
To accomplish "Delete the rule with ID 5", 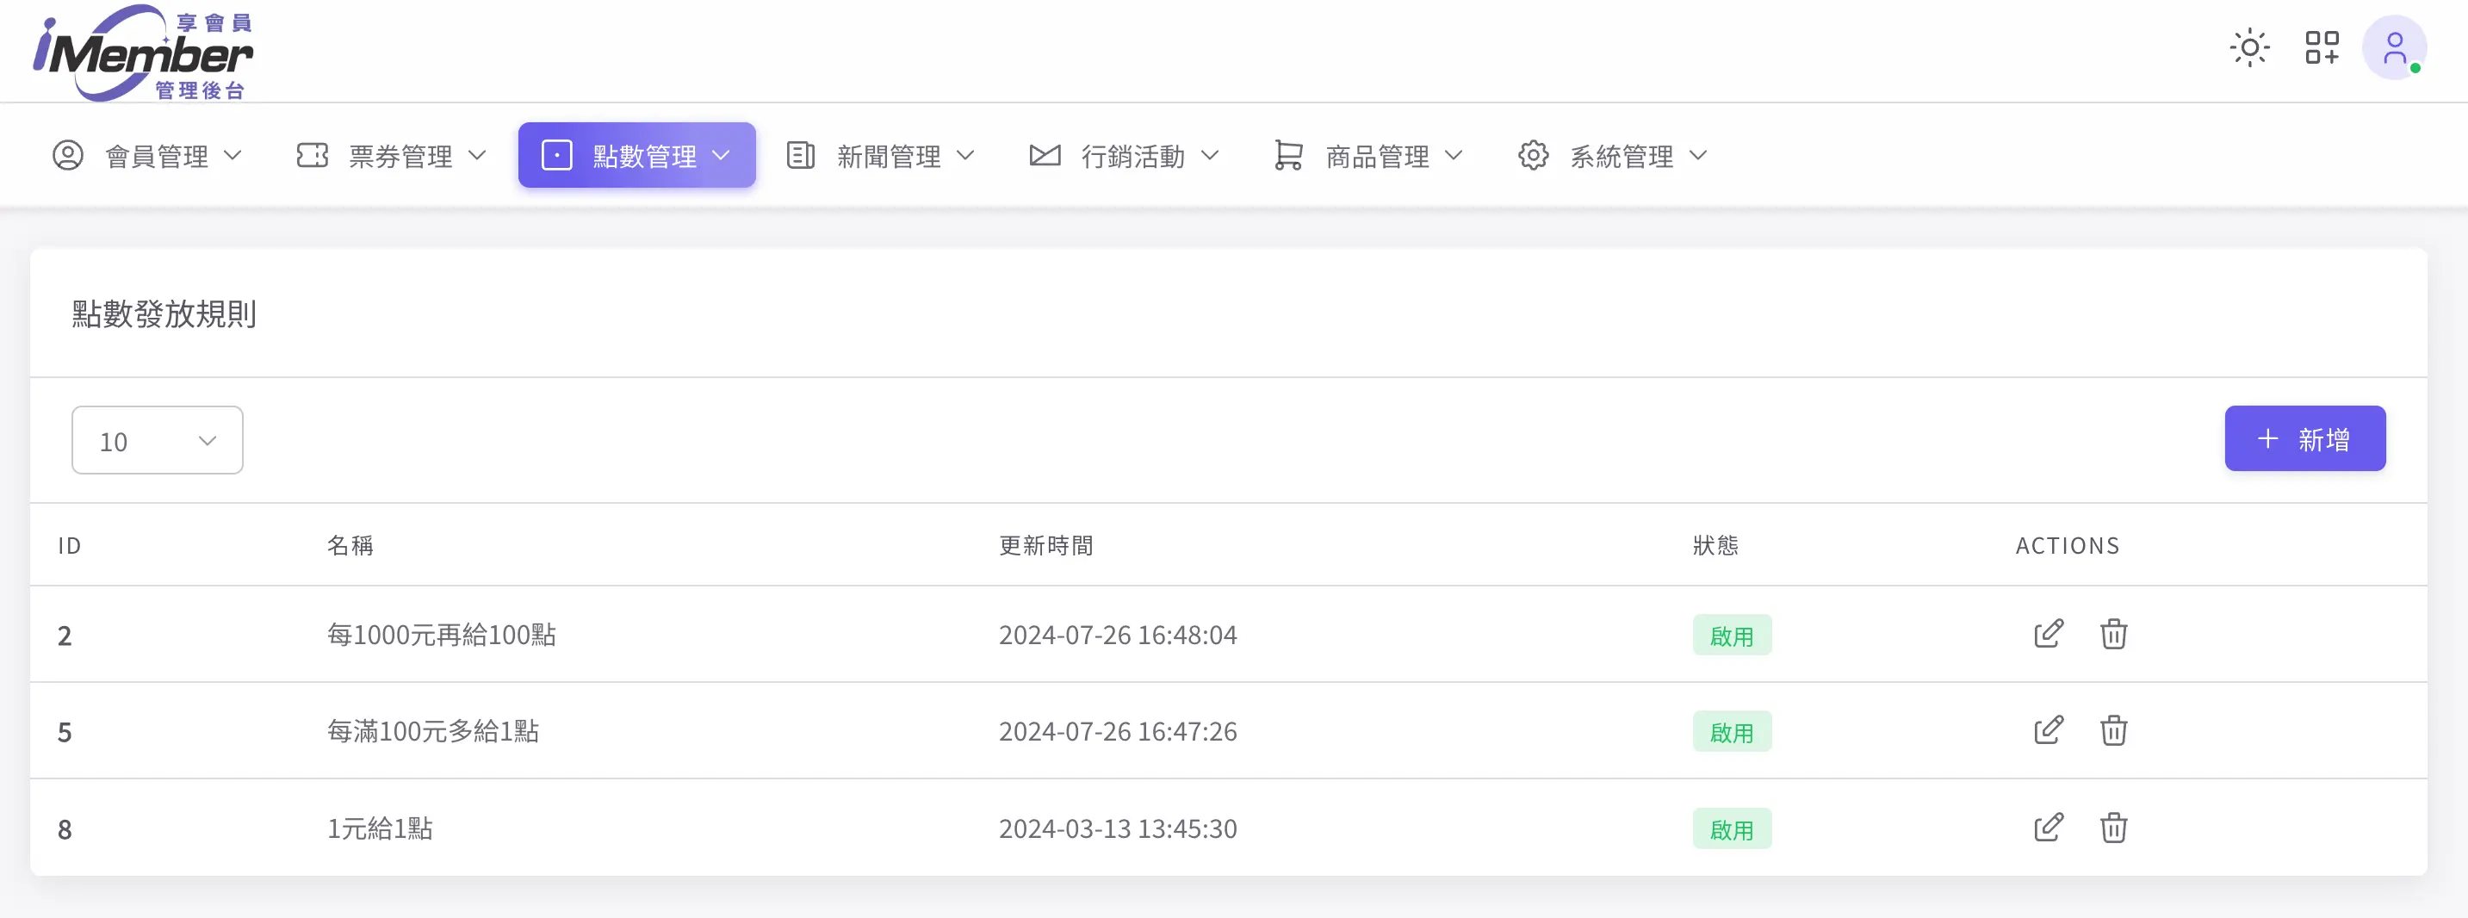I will pyautogui.click(x=2112, y=731).
